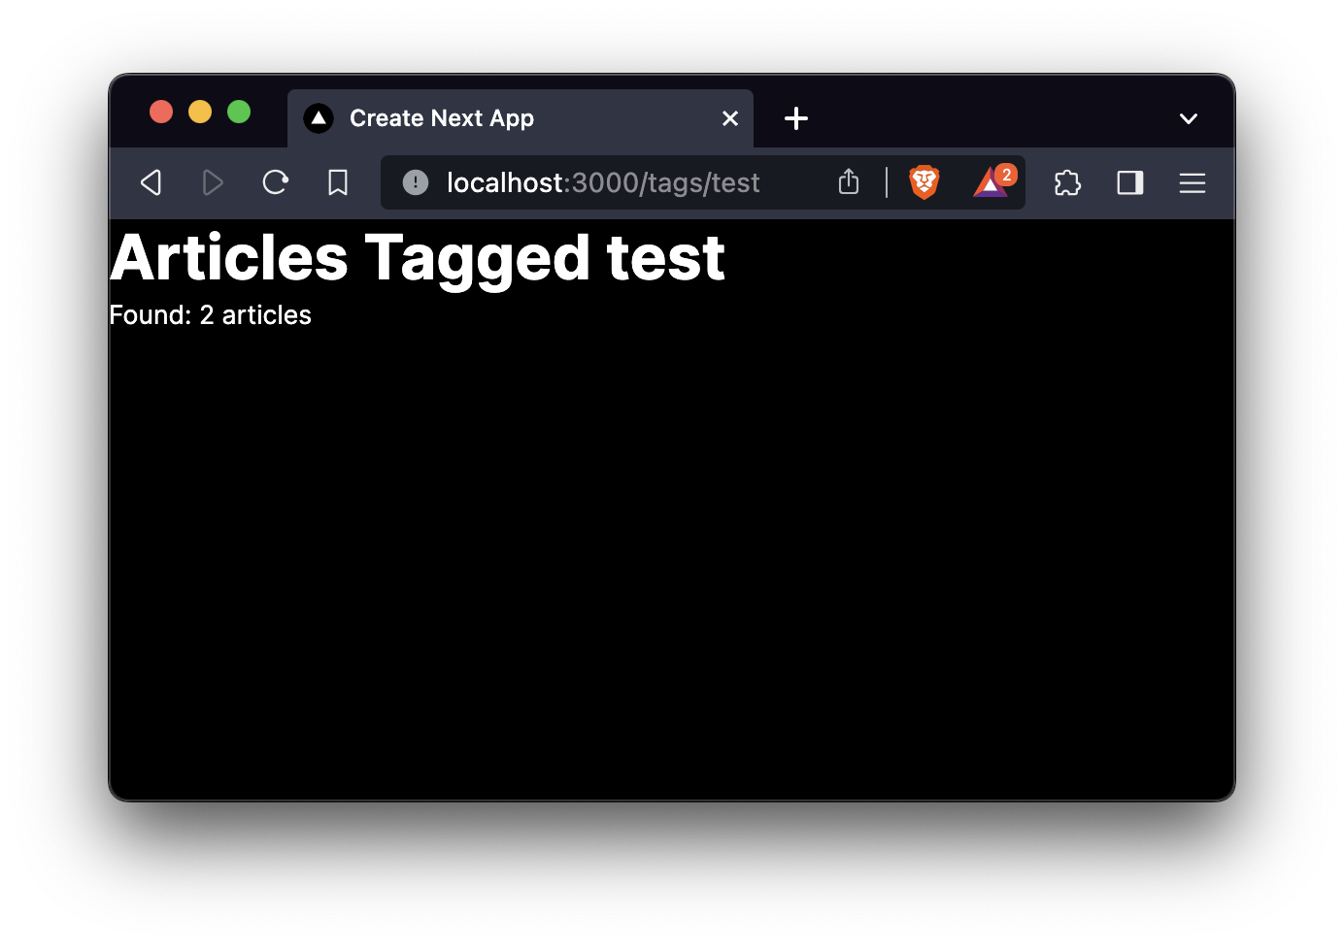Open a new tab
The width and height of the screenshot is (1344, 945).
pyautogui.click(x=796, y=118)
